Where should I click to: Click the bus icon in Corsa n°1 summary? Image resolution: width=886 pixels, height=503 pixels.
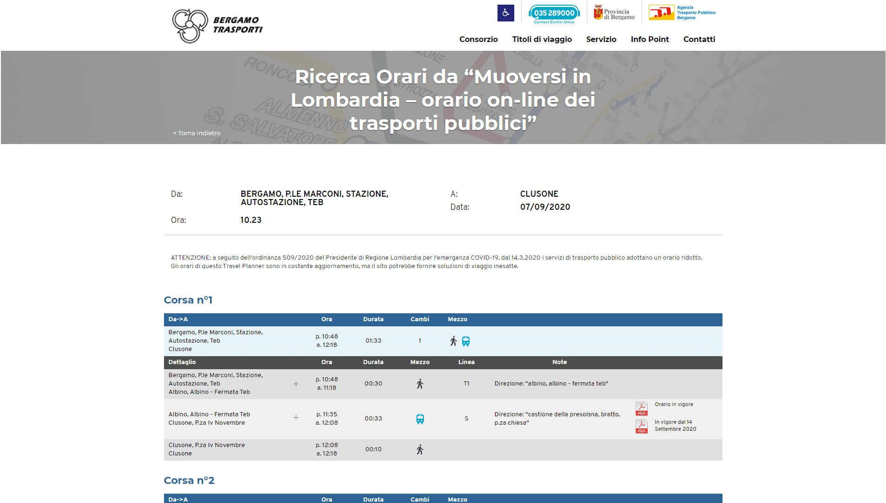(465, 341)
